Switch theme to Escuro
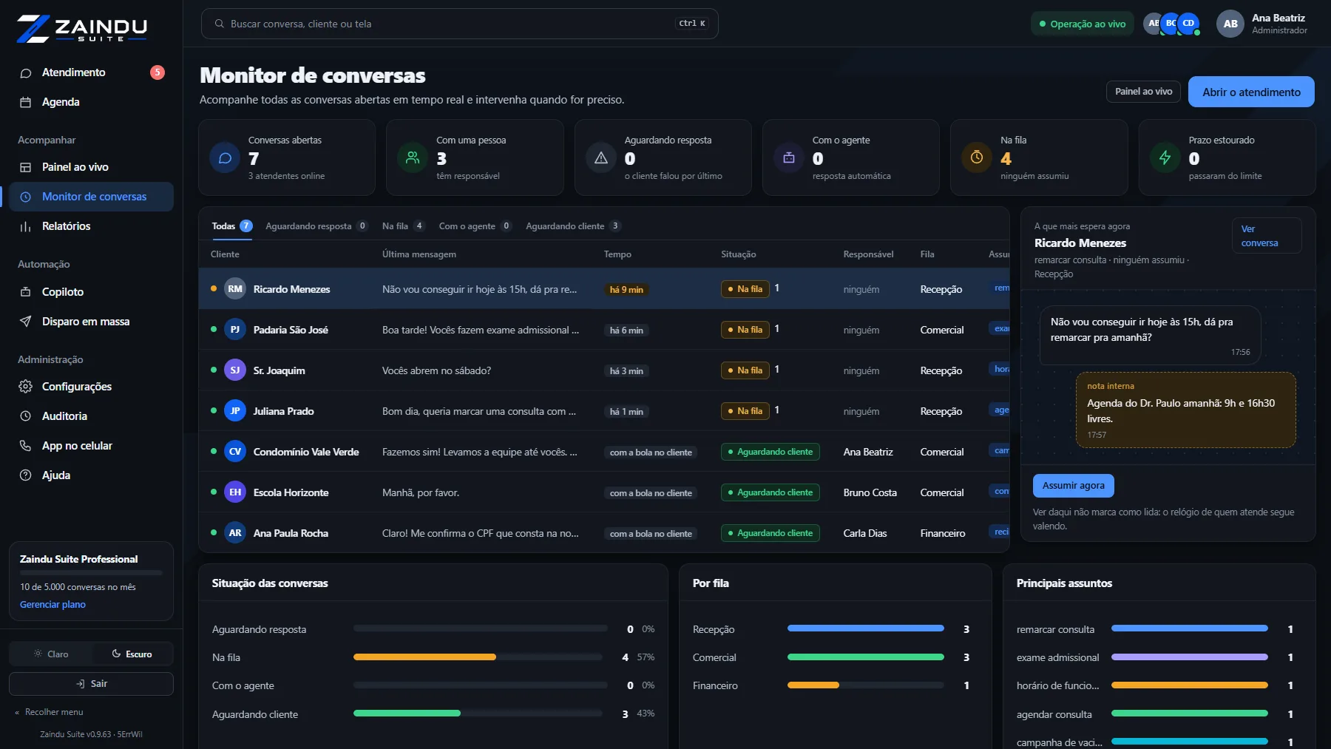 point(132,654)
